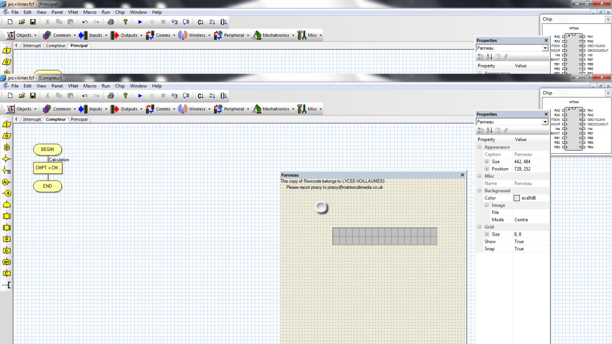Click Print icon in the Compteur window toolbar
This screenshot has width=612, height=344.
(x=111, y=96)
